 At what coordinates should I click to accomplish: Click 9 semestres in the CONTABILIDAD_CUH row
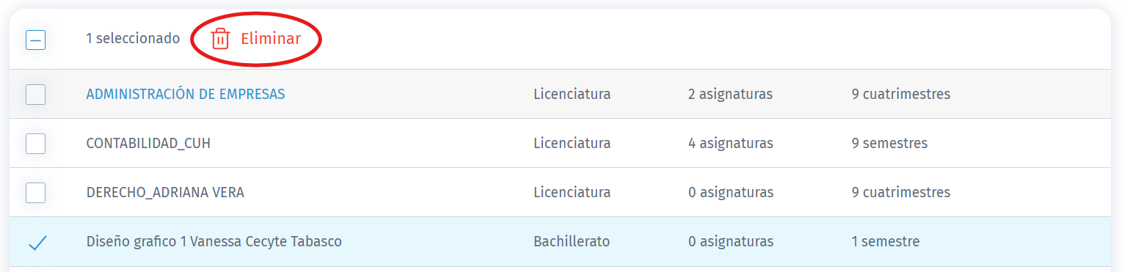tap(889, 143)
